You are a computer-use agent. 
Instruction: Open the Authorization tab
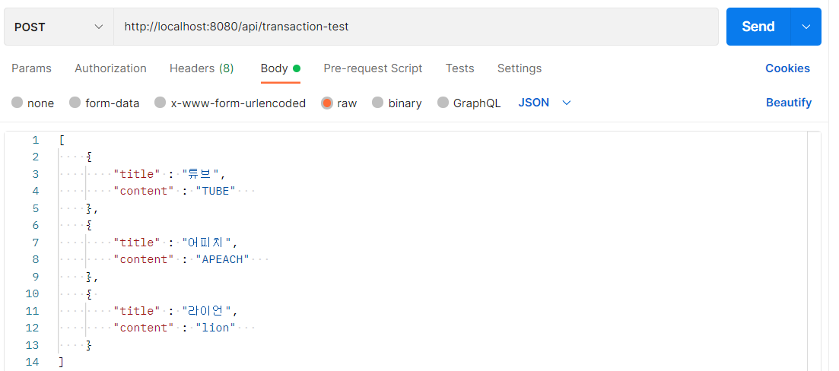[110, 68]
